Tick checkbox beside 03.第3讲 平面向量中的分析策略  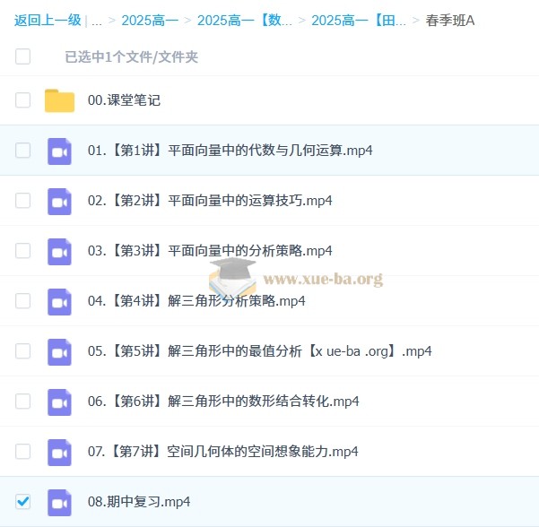tap(23, 251)
